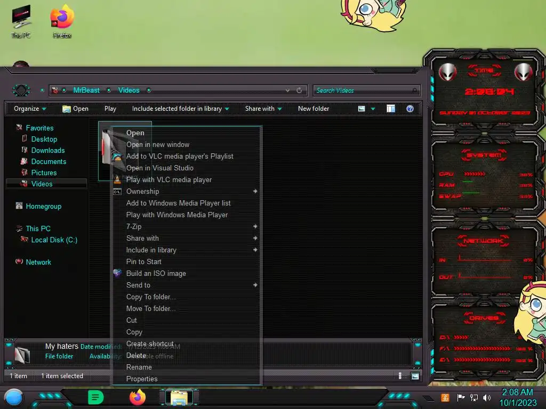Expand the Ownership submenu
The height and width of the screenshot is (409, 546).
(186, 191)
